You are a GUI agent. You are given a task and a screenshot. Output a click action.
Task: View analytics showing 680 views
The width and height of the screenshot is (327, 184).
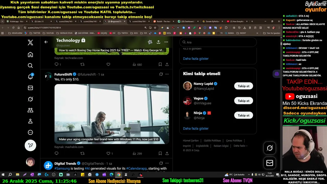click(137, 65)
